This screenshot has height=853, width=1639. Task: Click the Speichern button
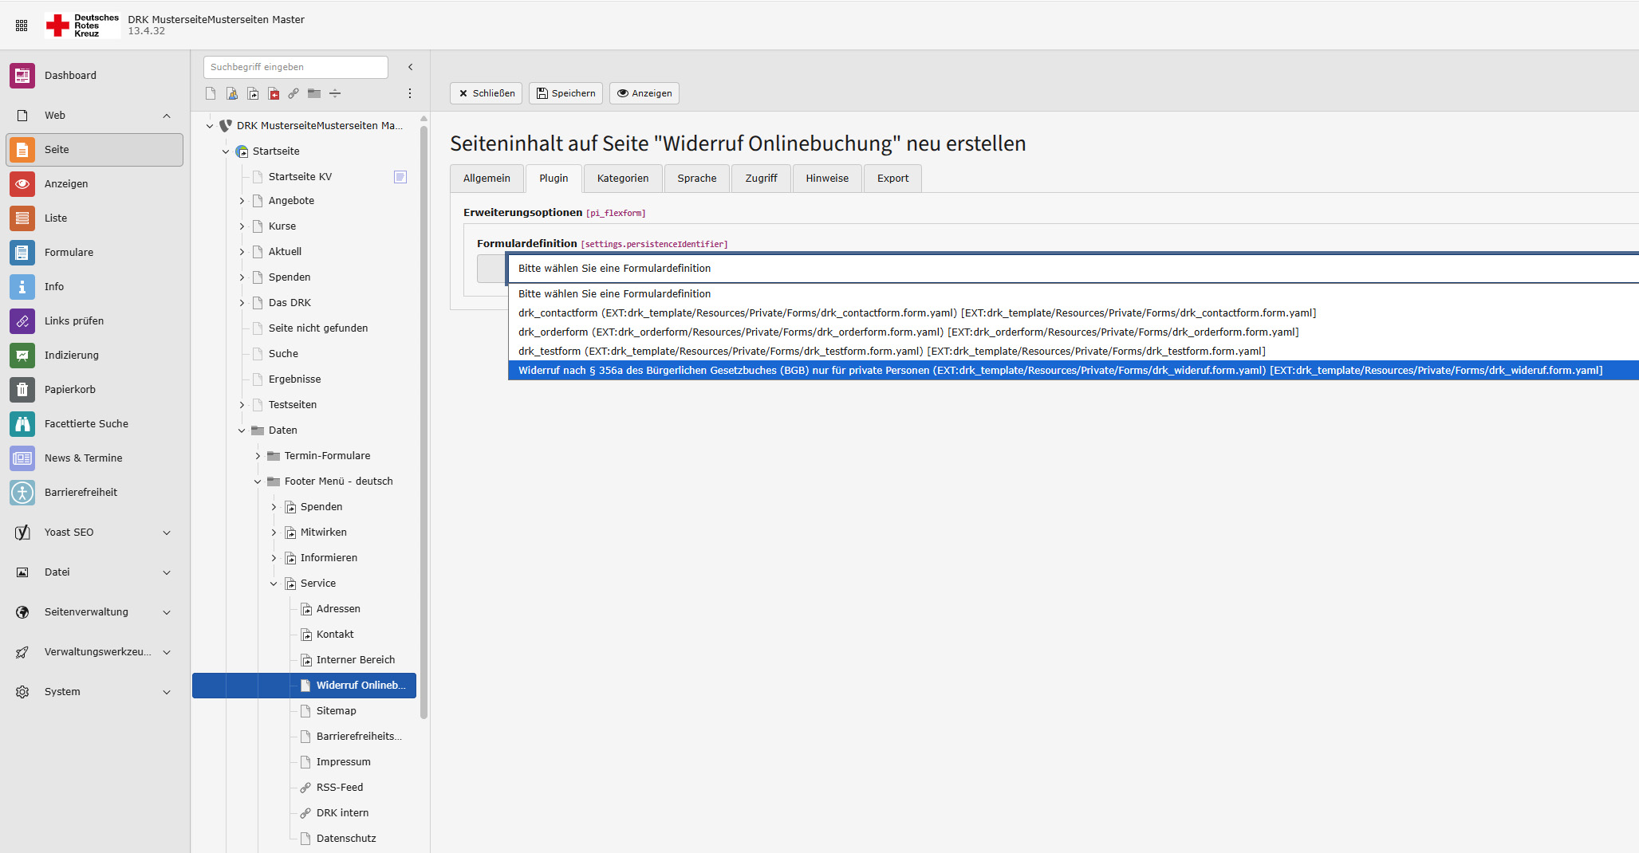(x=565, y=93)
